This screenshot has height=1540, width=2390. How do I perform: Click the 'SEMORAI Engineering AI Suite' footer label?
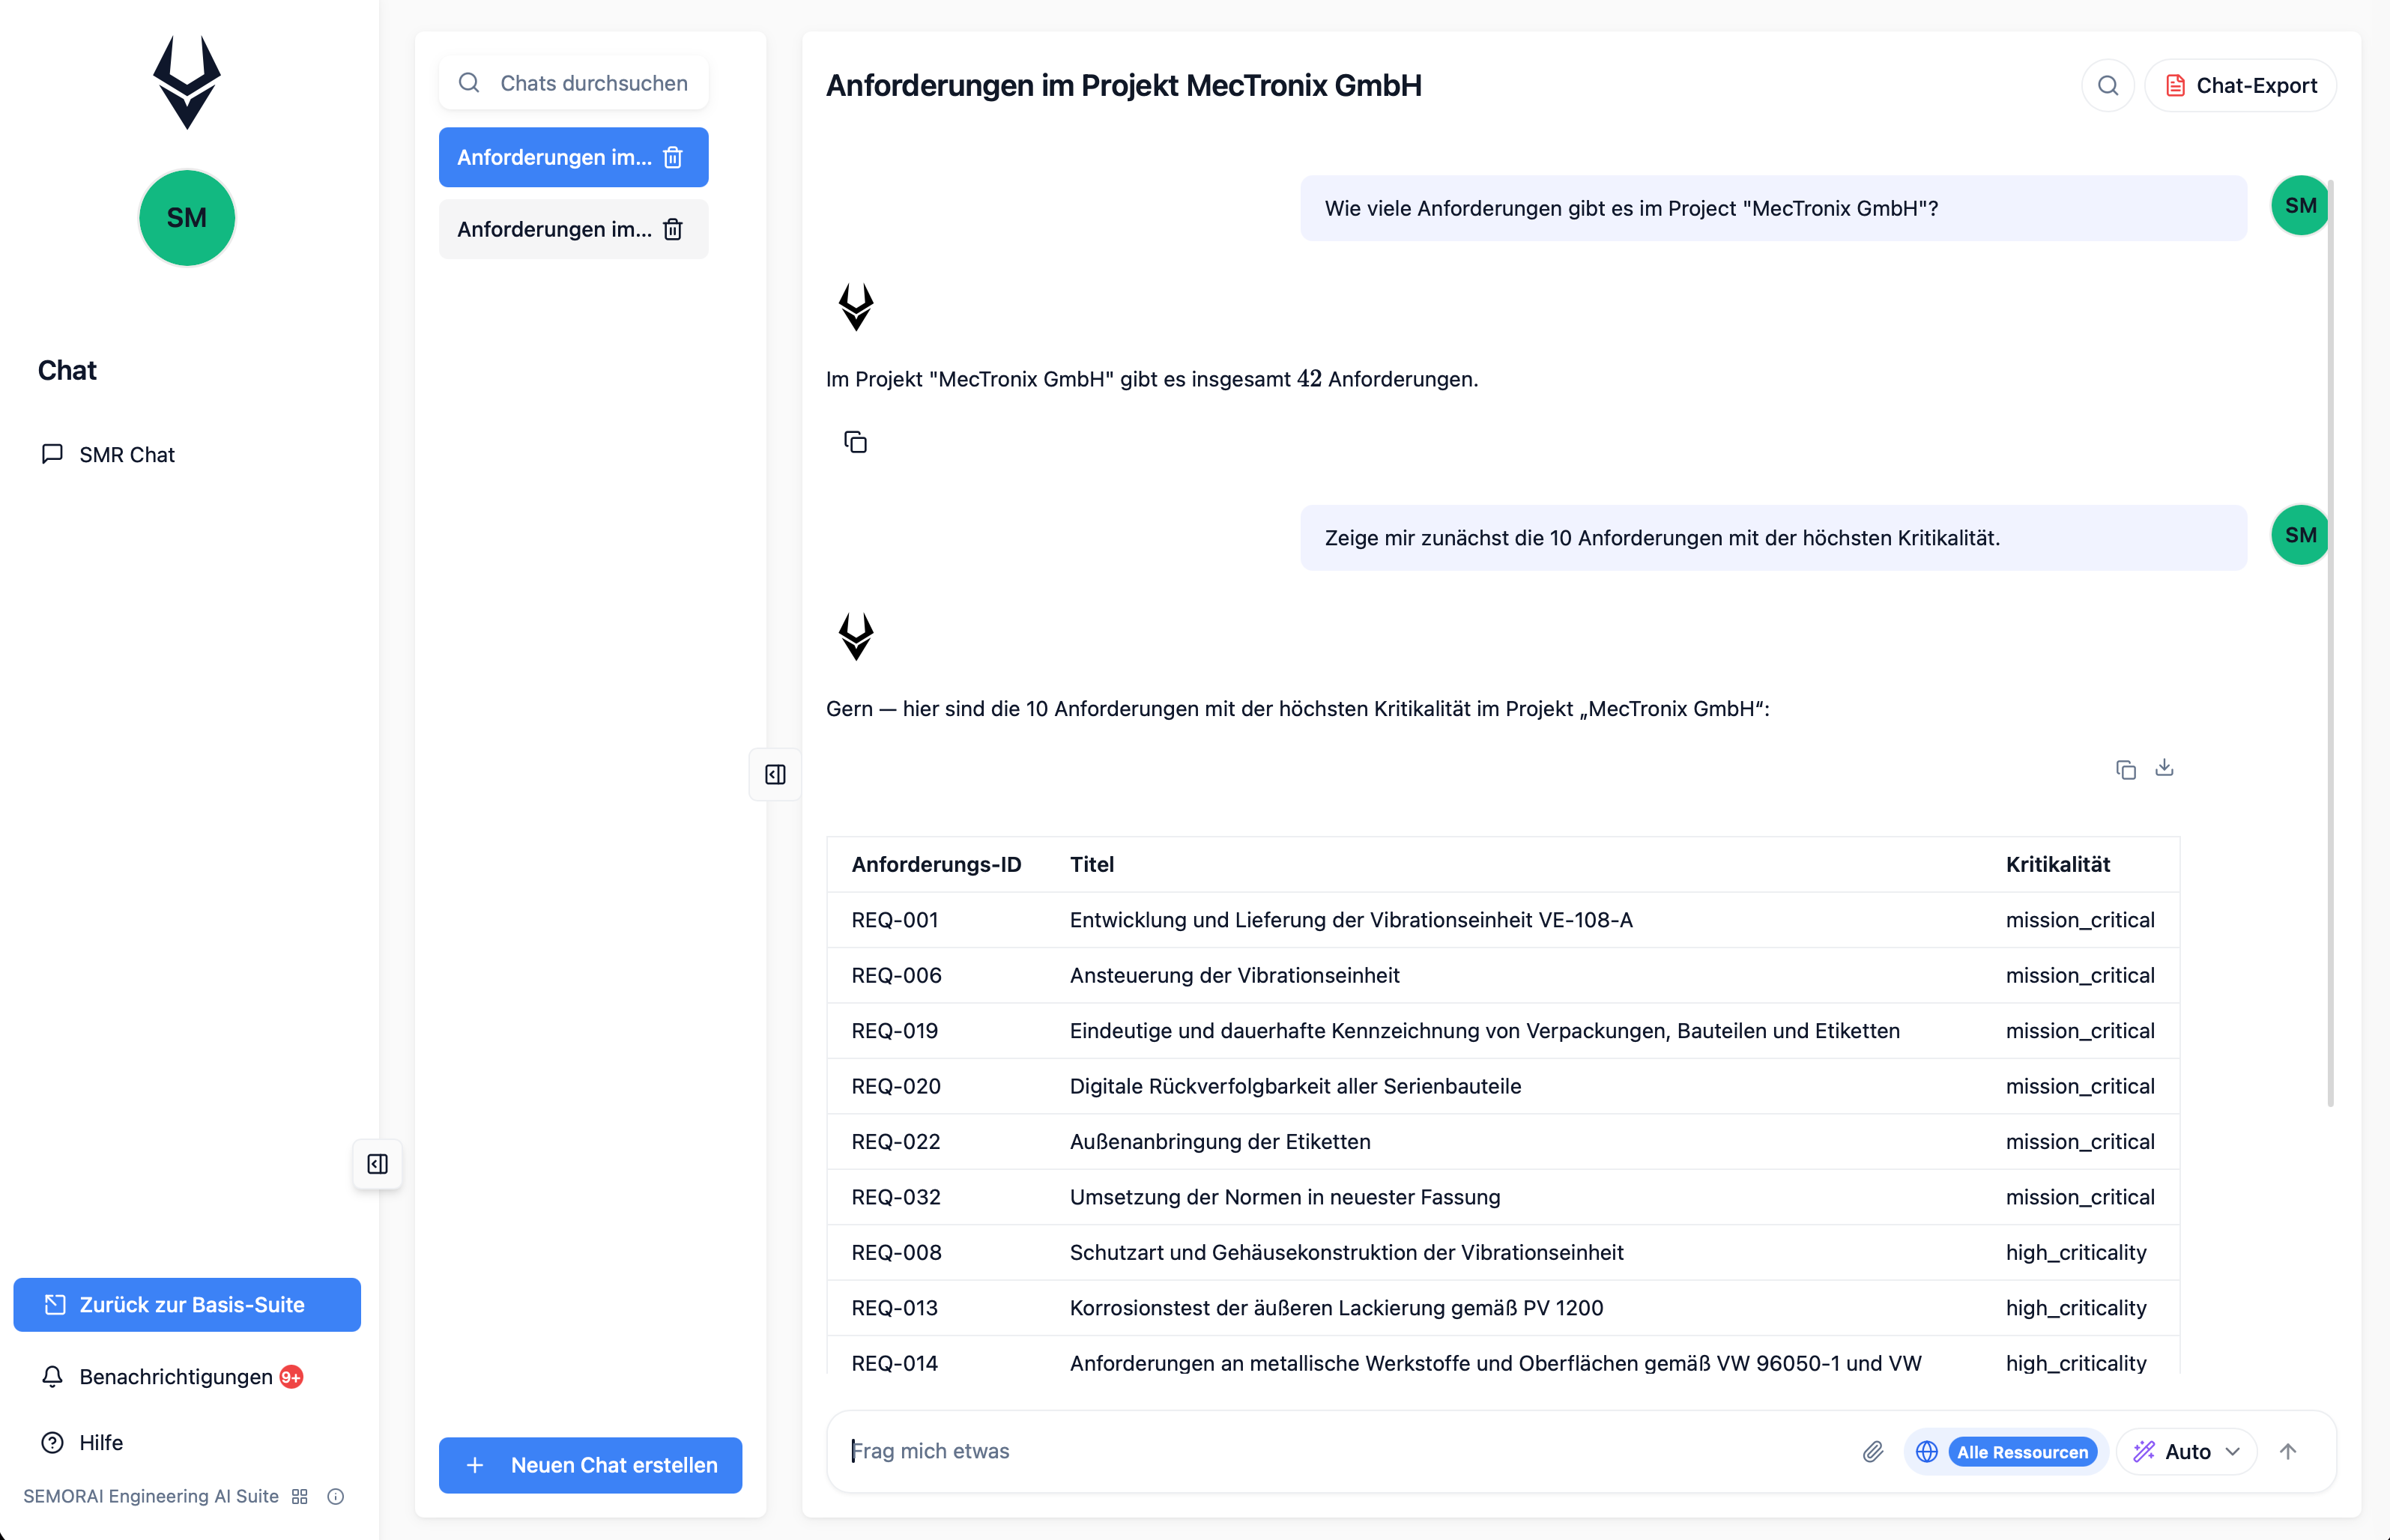pos(151,1497)
